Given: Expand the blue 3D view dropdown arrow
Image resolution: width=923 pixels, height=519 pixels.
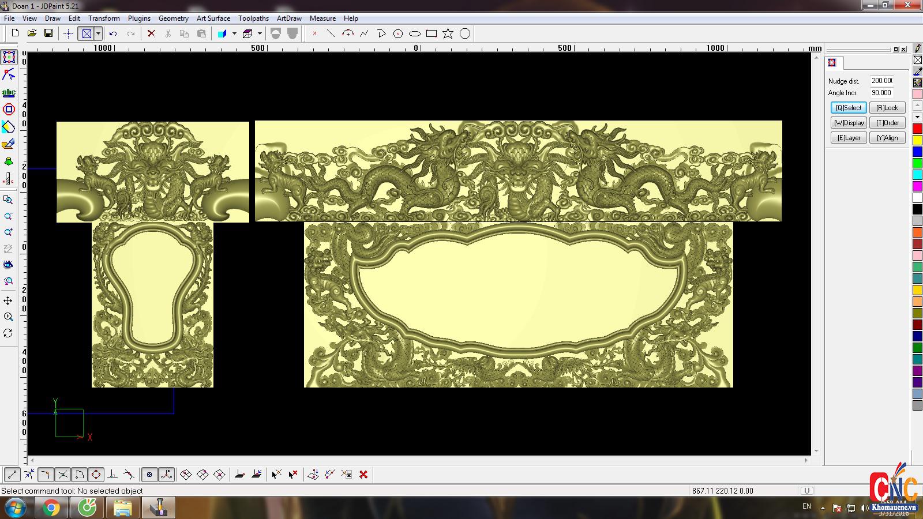Looking at the screenshot, I should point(234,33).
